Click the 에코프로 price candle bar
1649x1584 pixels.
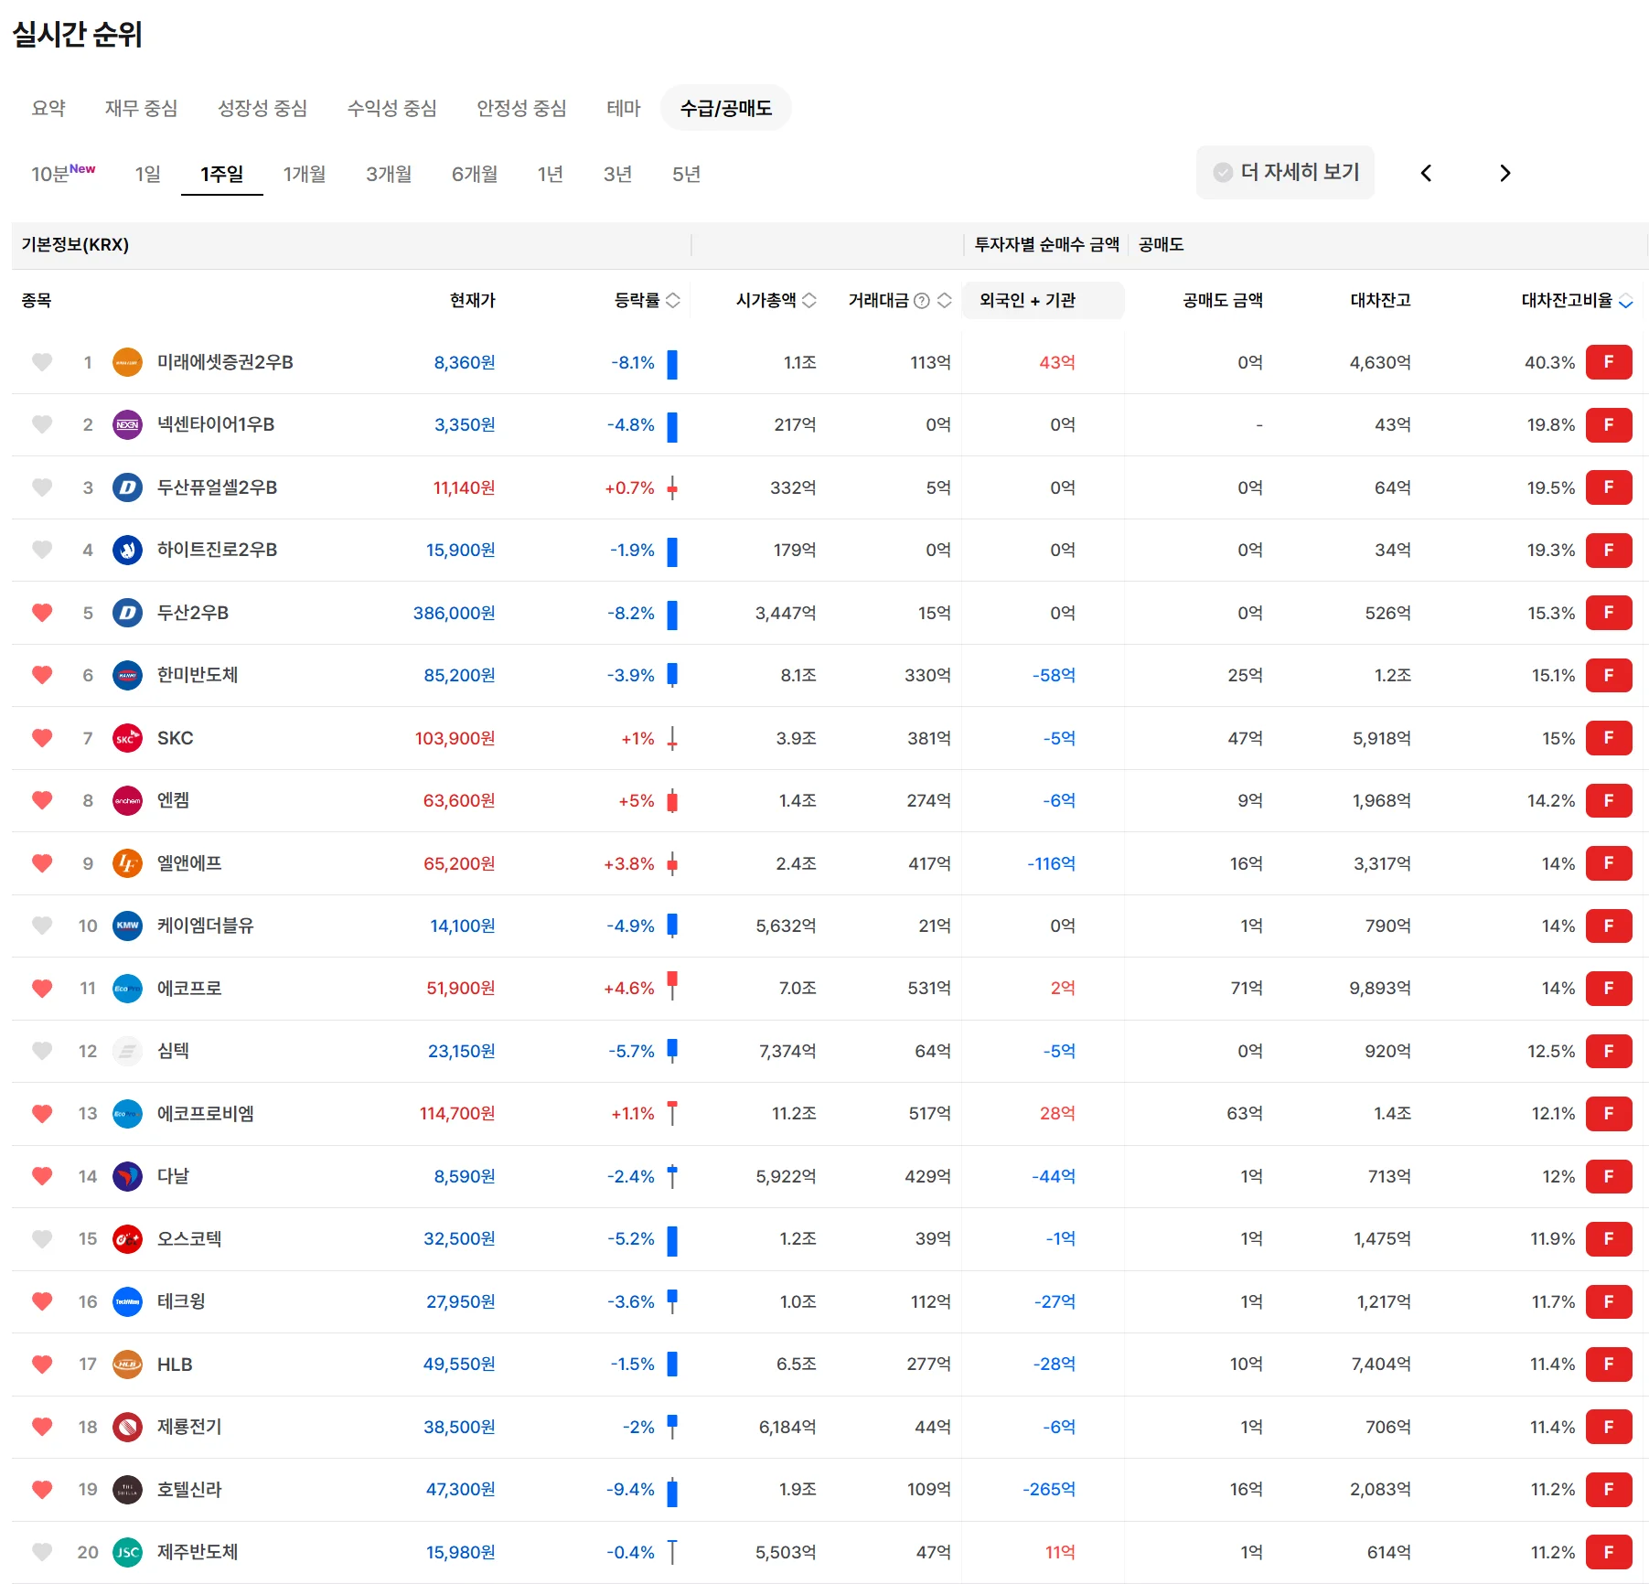tap(672, 986)
